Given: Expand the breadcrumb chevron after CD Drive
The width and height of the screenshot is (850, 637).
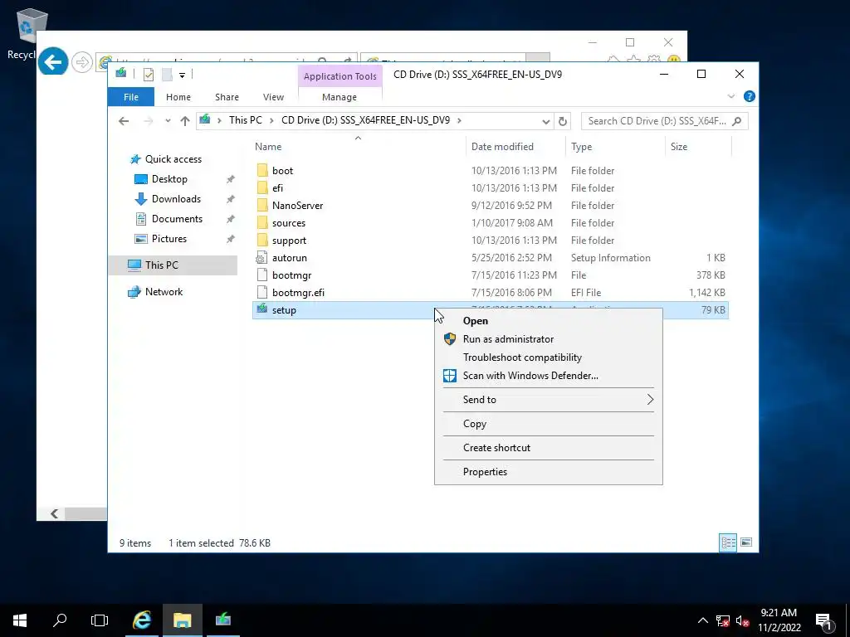Looking at the screenshot, I should [459, 121].
